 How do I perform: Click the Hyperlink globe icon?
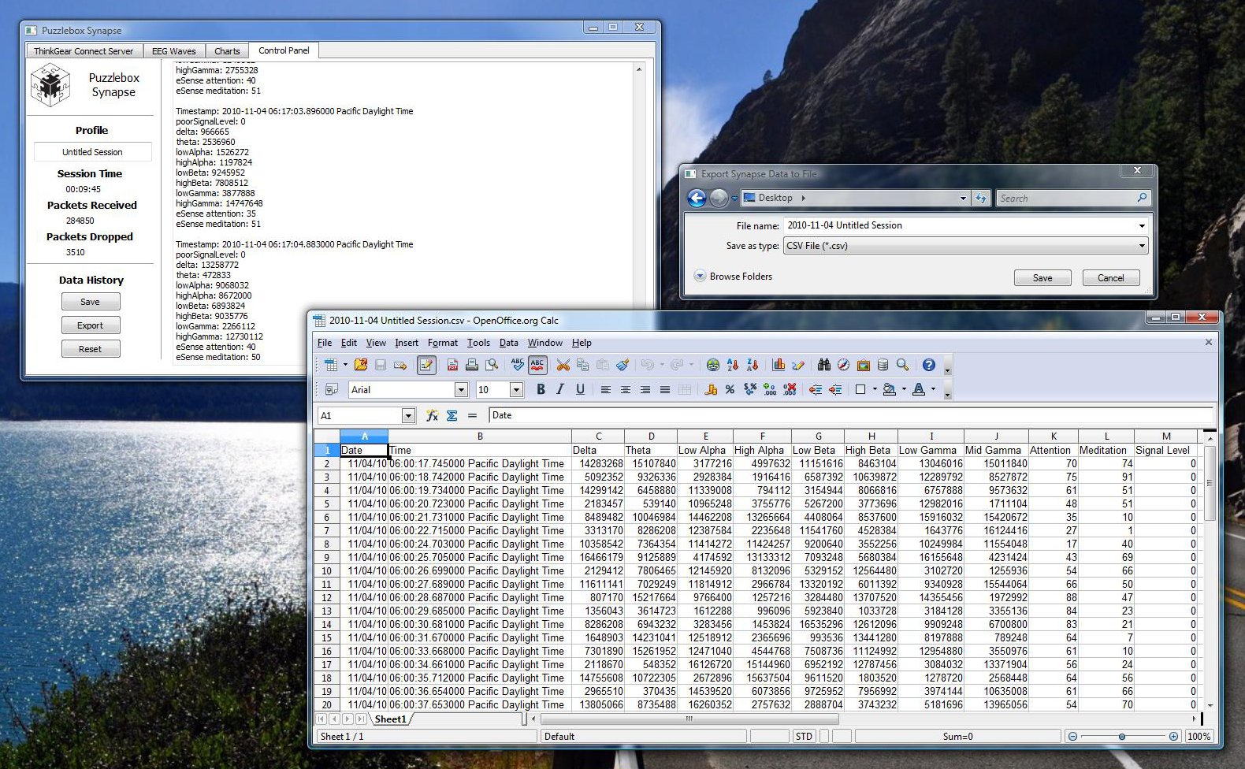712,365
